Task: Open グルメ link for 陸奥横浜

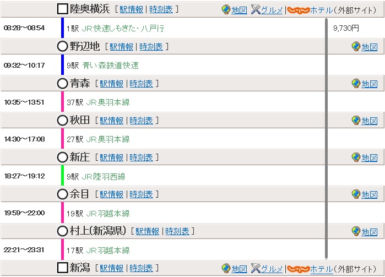Action: (272, 10)
